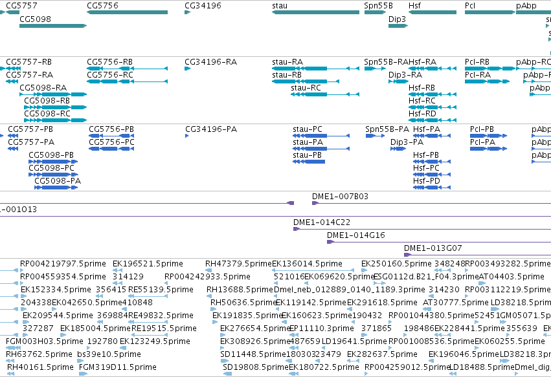Viewport: 551px width, 377px height.
Task: Select the stau-RB transcript
Action: (x=306, y=81)
